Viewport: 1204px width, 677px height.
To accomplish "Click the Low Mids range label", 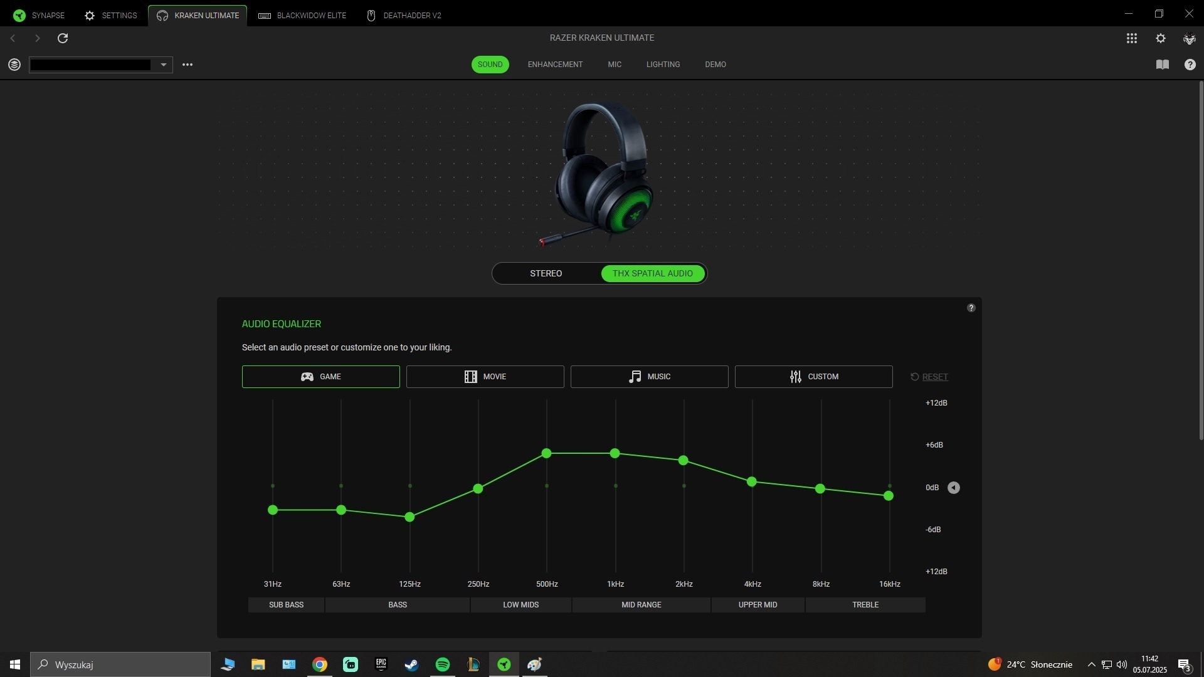I will point(520,605).
